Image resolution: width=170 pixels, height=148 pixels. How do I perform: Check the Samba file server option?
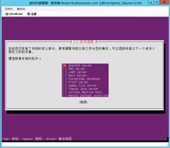[64, 85]
